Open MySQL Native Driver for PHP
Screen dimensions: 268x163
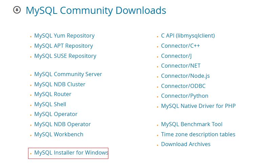click(198, 106)
